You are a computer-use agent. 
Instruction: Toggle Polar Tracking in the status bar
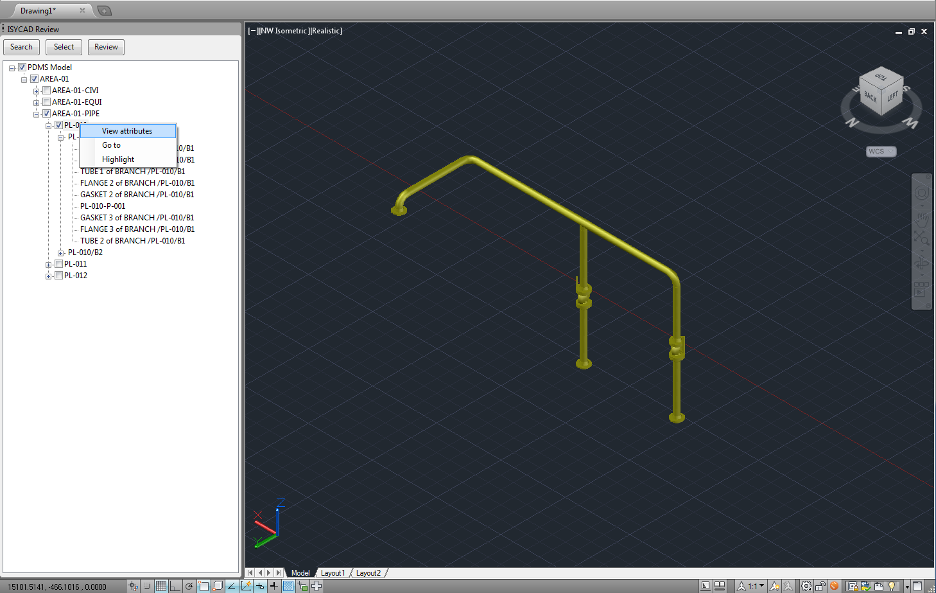(189, 586)
